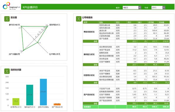Click the Yonghong Tech logo

tap(11, 6)
